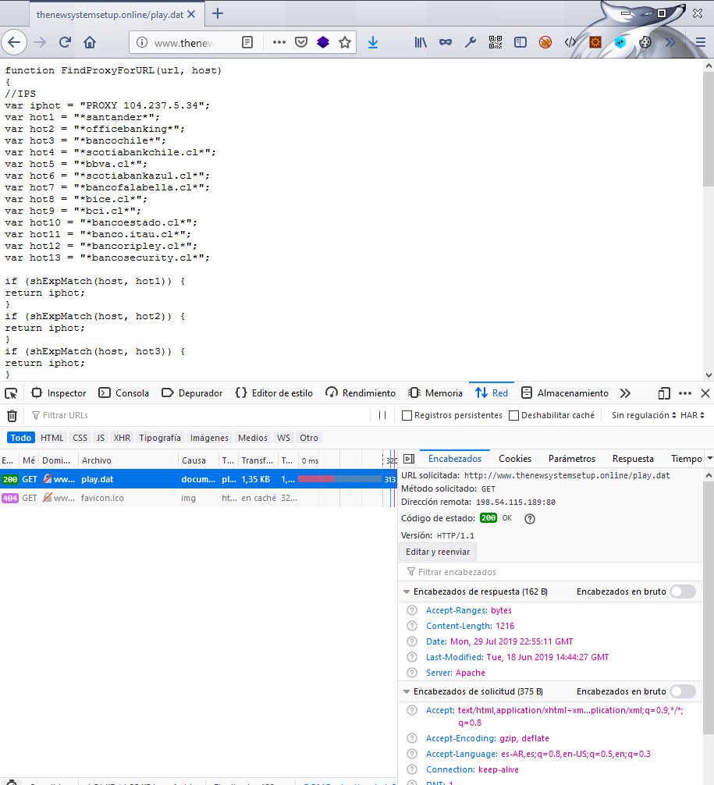Collapse the request details pane
Viewport: 714px width, 785px height.
tap(409, 459)
